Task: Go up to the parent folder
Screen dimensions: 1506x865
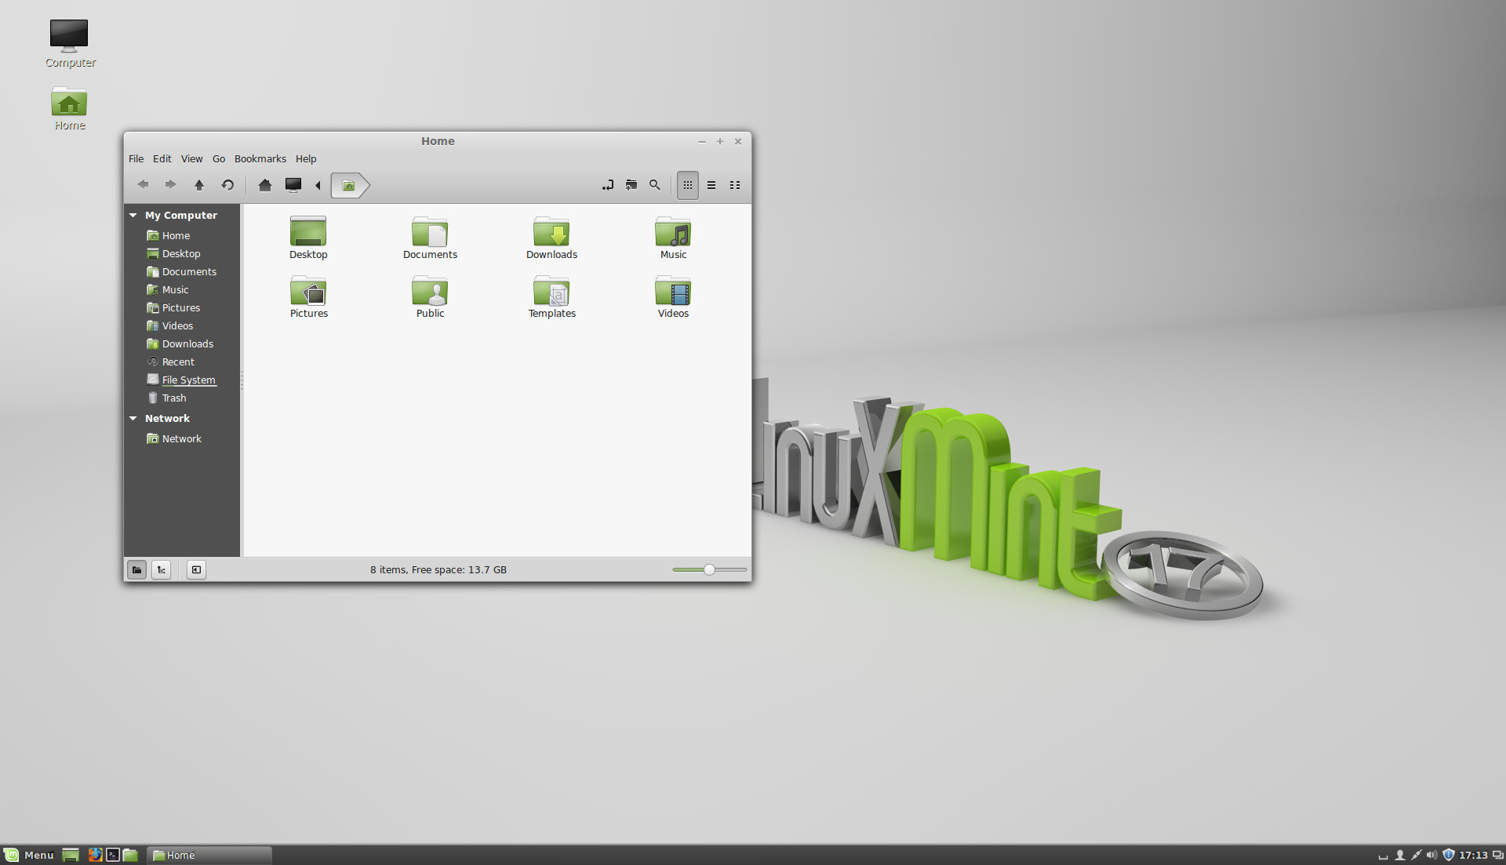Action: 199,185
